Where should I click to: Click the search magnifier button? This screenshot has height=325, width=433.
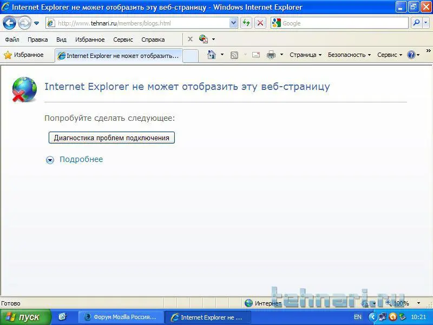point(416,23)
